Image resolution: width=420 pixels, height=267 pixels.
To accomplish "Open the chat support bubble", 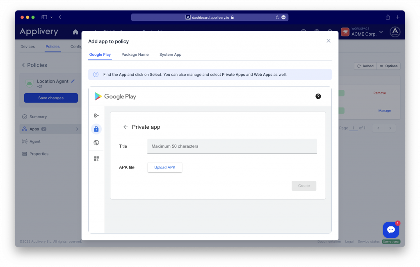I will pyautogui.click(x=391, y=230).
